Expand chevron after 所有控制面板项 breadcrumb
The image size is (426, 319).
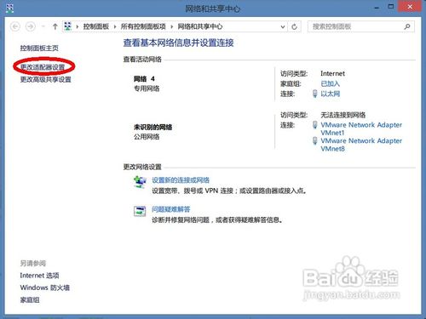point(172,26)
